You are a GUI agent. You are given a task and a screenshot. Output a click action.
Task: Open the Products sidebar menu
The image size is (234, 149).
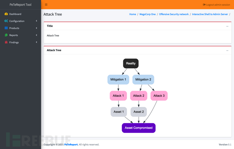[20, 28]
